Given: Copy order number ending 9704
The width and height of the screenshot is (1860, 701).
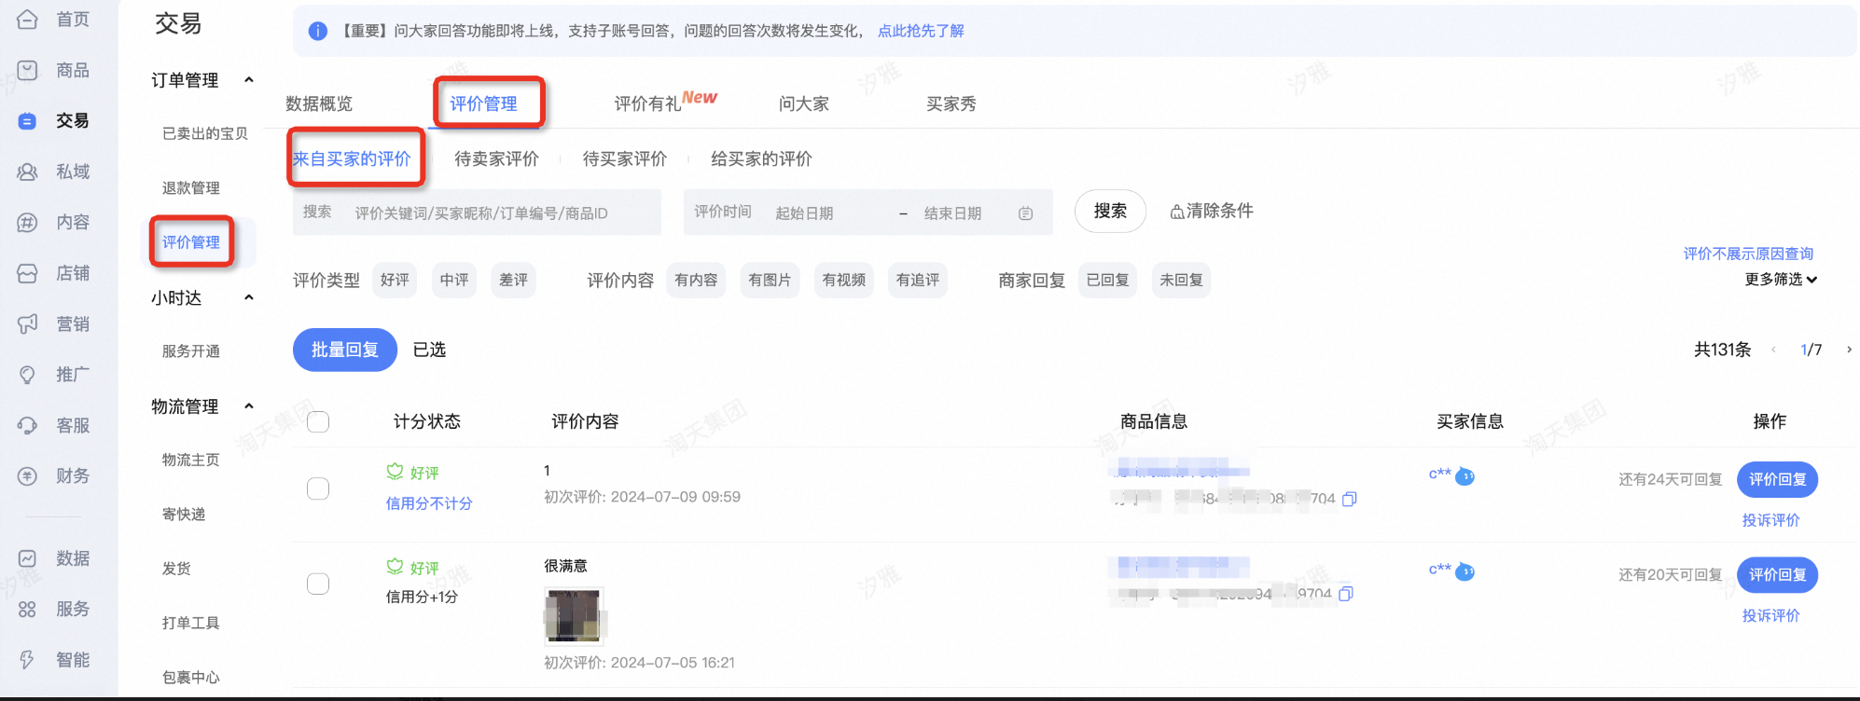Looking at the screenshot, I should click(1346, 594).
